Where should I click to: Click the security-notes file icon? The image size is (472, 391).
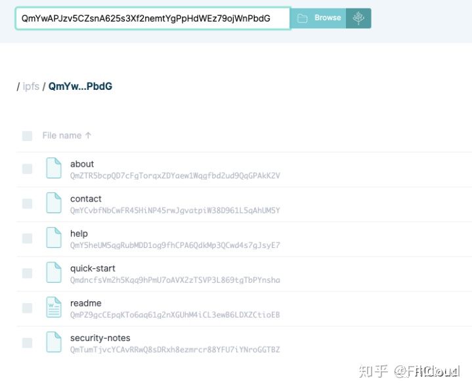tap(54, 342)
